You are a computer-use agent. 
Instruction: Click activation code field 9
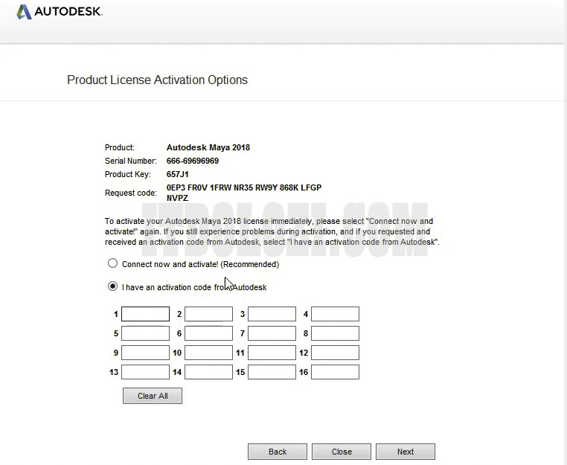click(145, 353)
